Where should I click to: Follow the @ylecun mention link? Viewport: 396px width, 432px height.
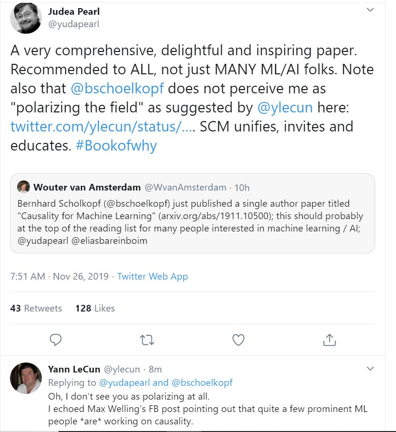pos(285,107)
